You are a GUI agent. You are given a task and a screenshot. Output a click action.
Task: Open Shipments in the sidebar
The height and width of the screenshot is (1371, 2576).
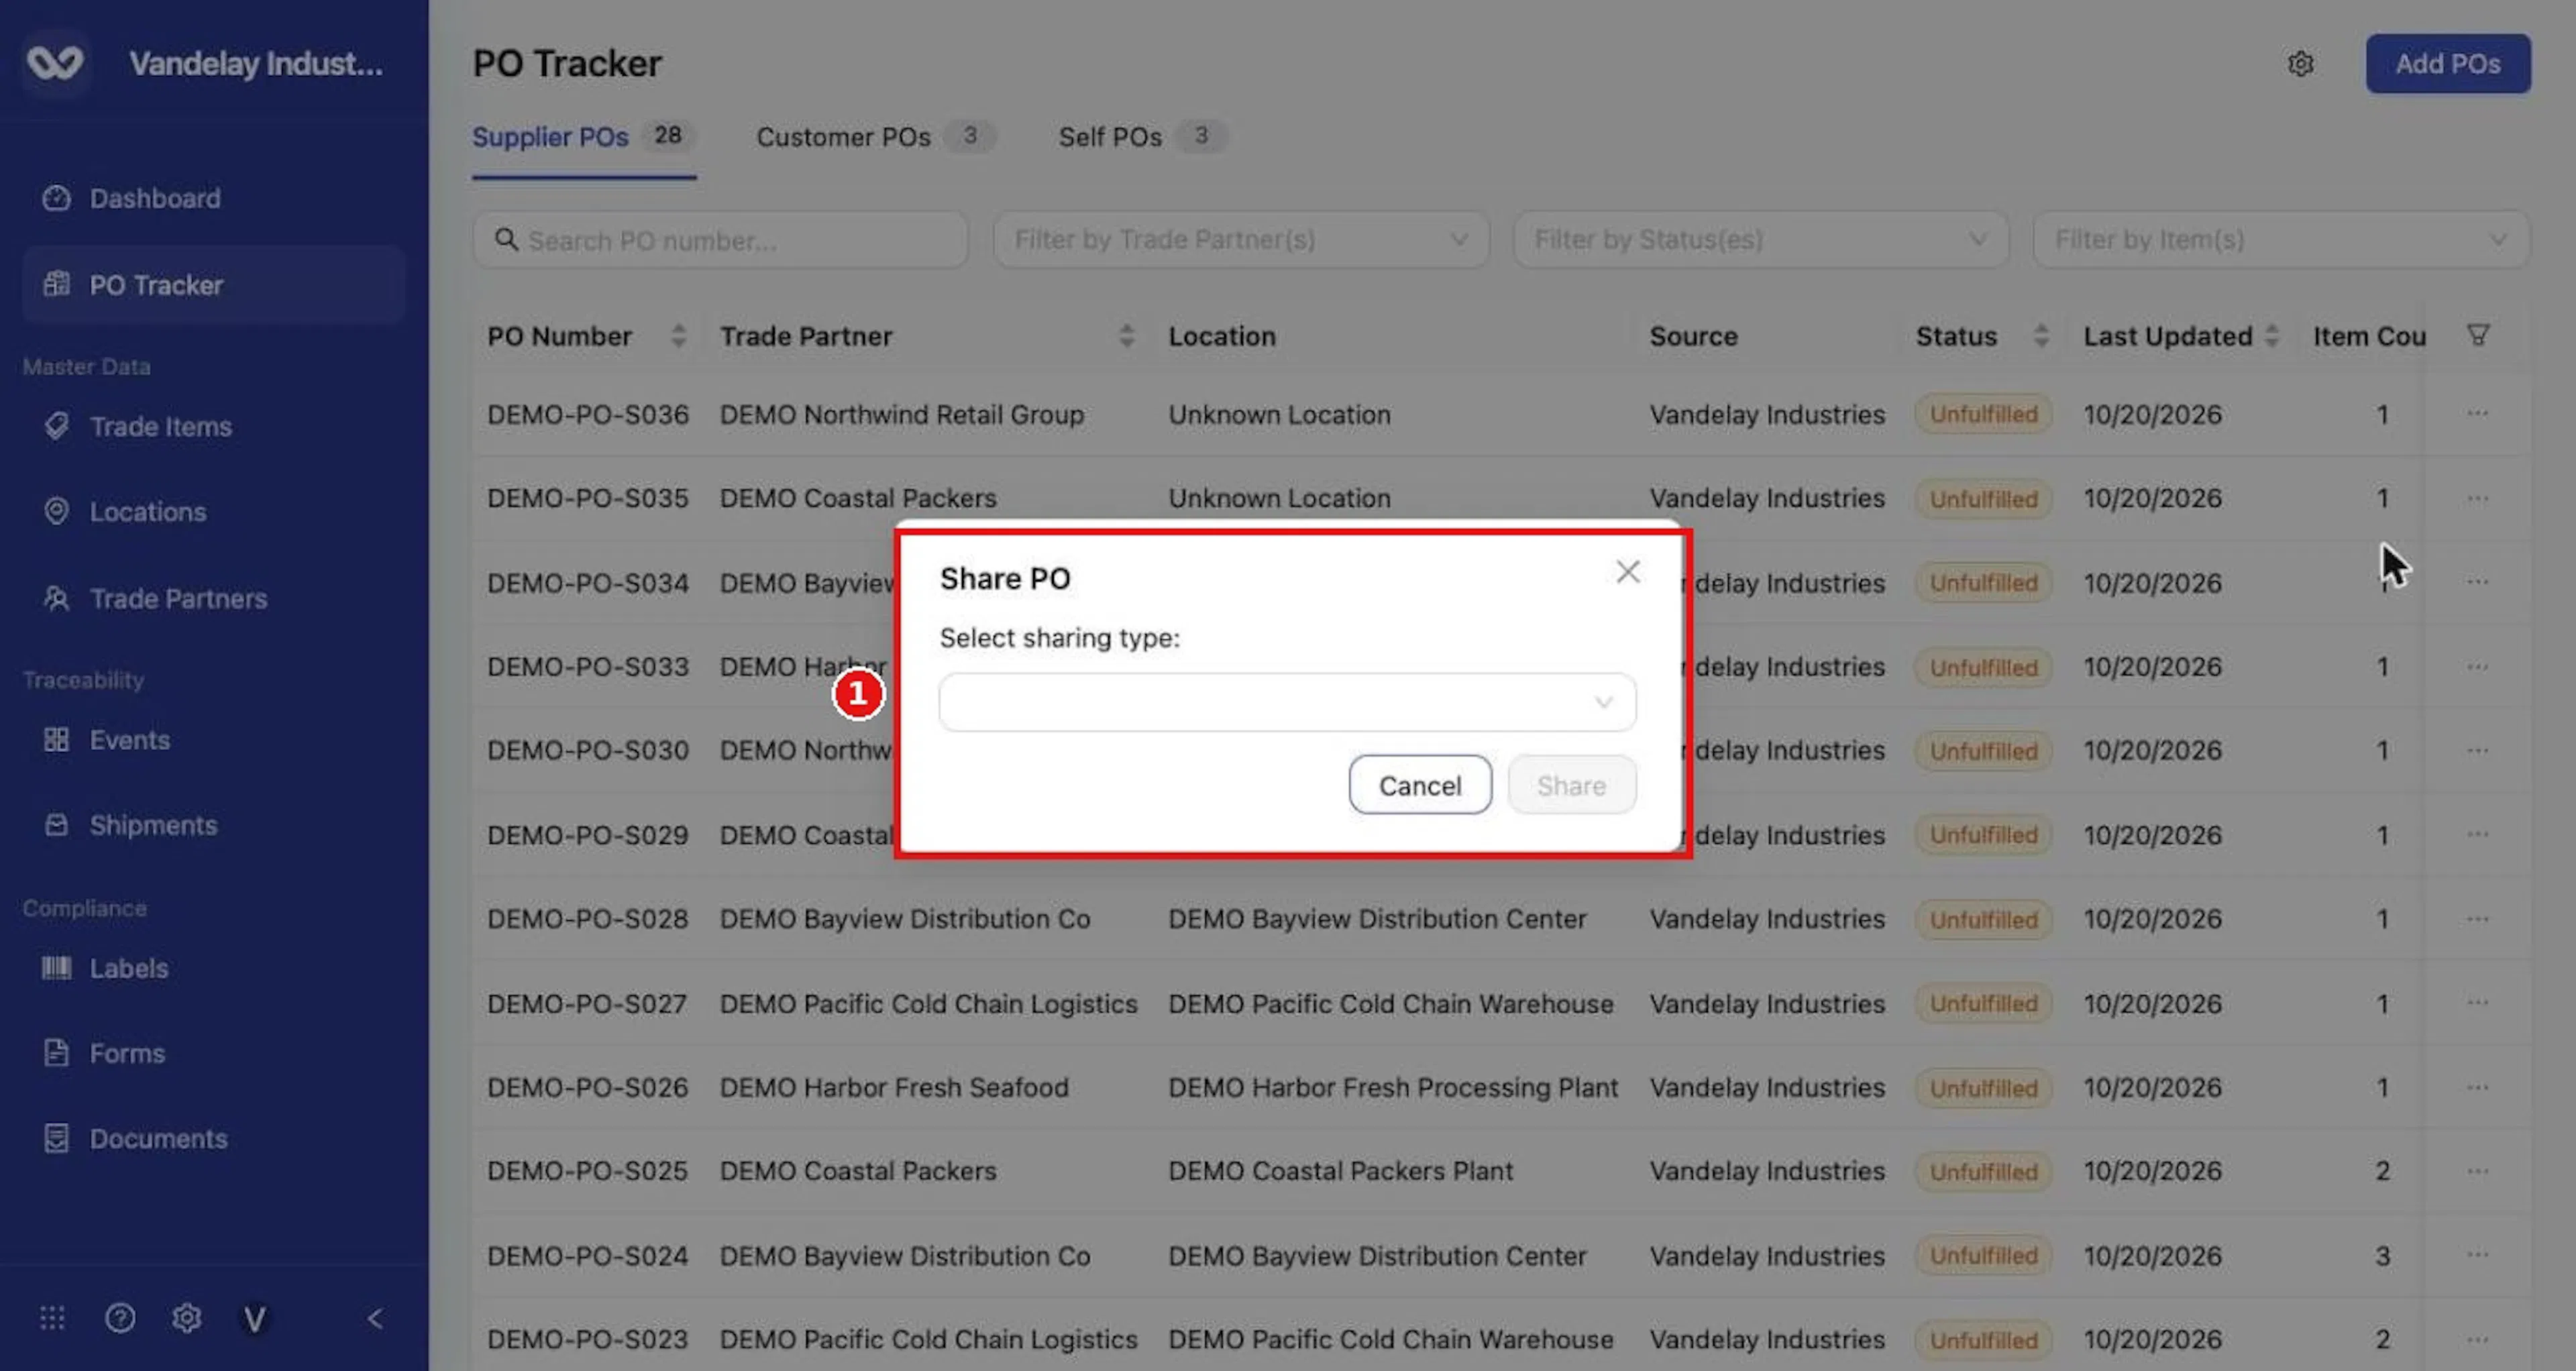click(x=213, y=825)
